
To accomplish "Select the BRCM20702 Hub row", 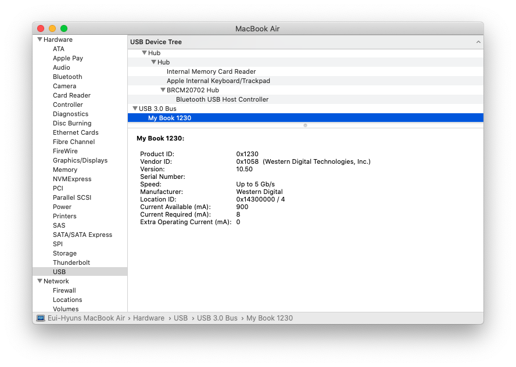I will pos(306,90).
